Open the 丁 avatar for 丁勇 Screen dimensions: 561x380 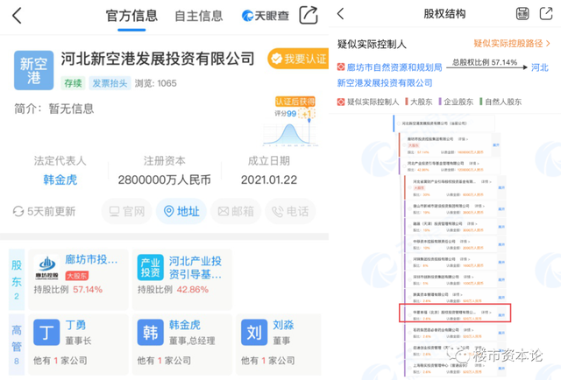coord(46,333)
